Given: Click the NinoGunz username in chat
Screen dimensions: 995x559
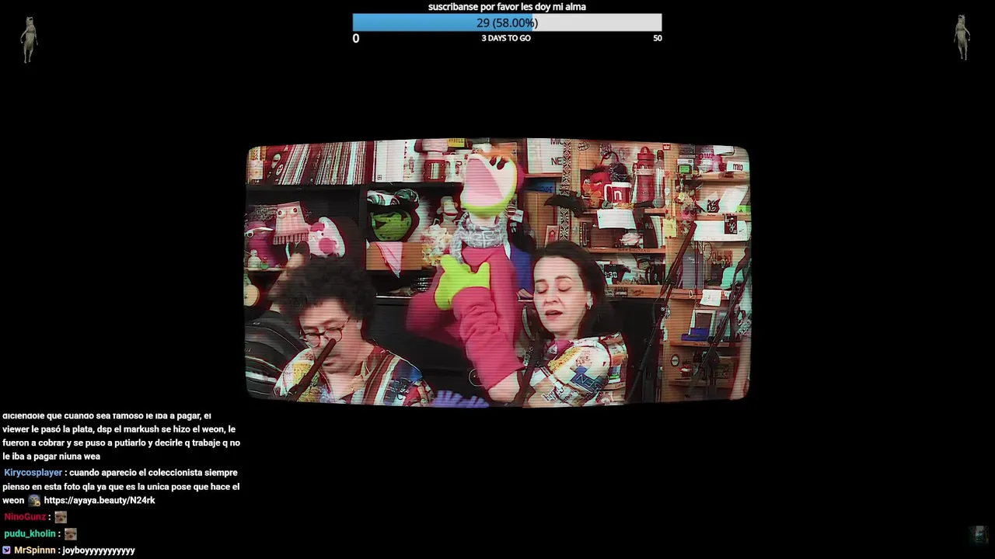Looking at the screenshot, I should click(25, 517).
